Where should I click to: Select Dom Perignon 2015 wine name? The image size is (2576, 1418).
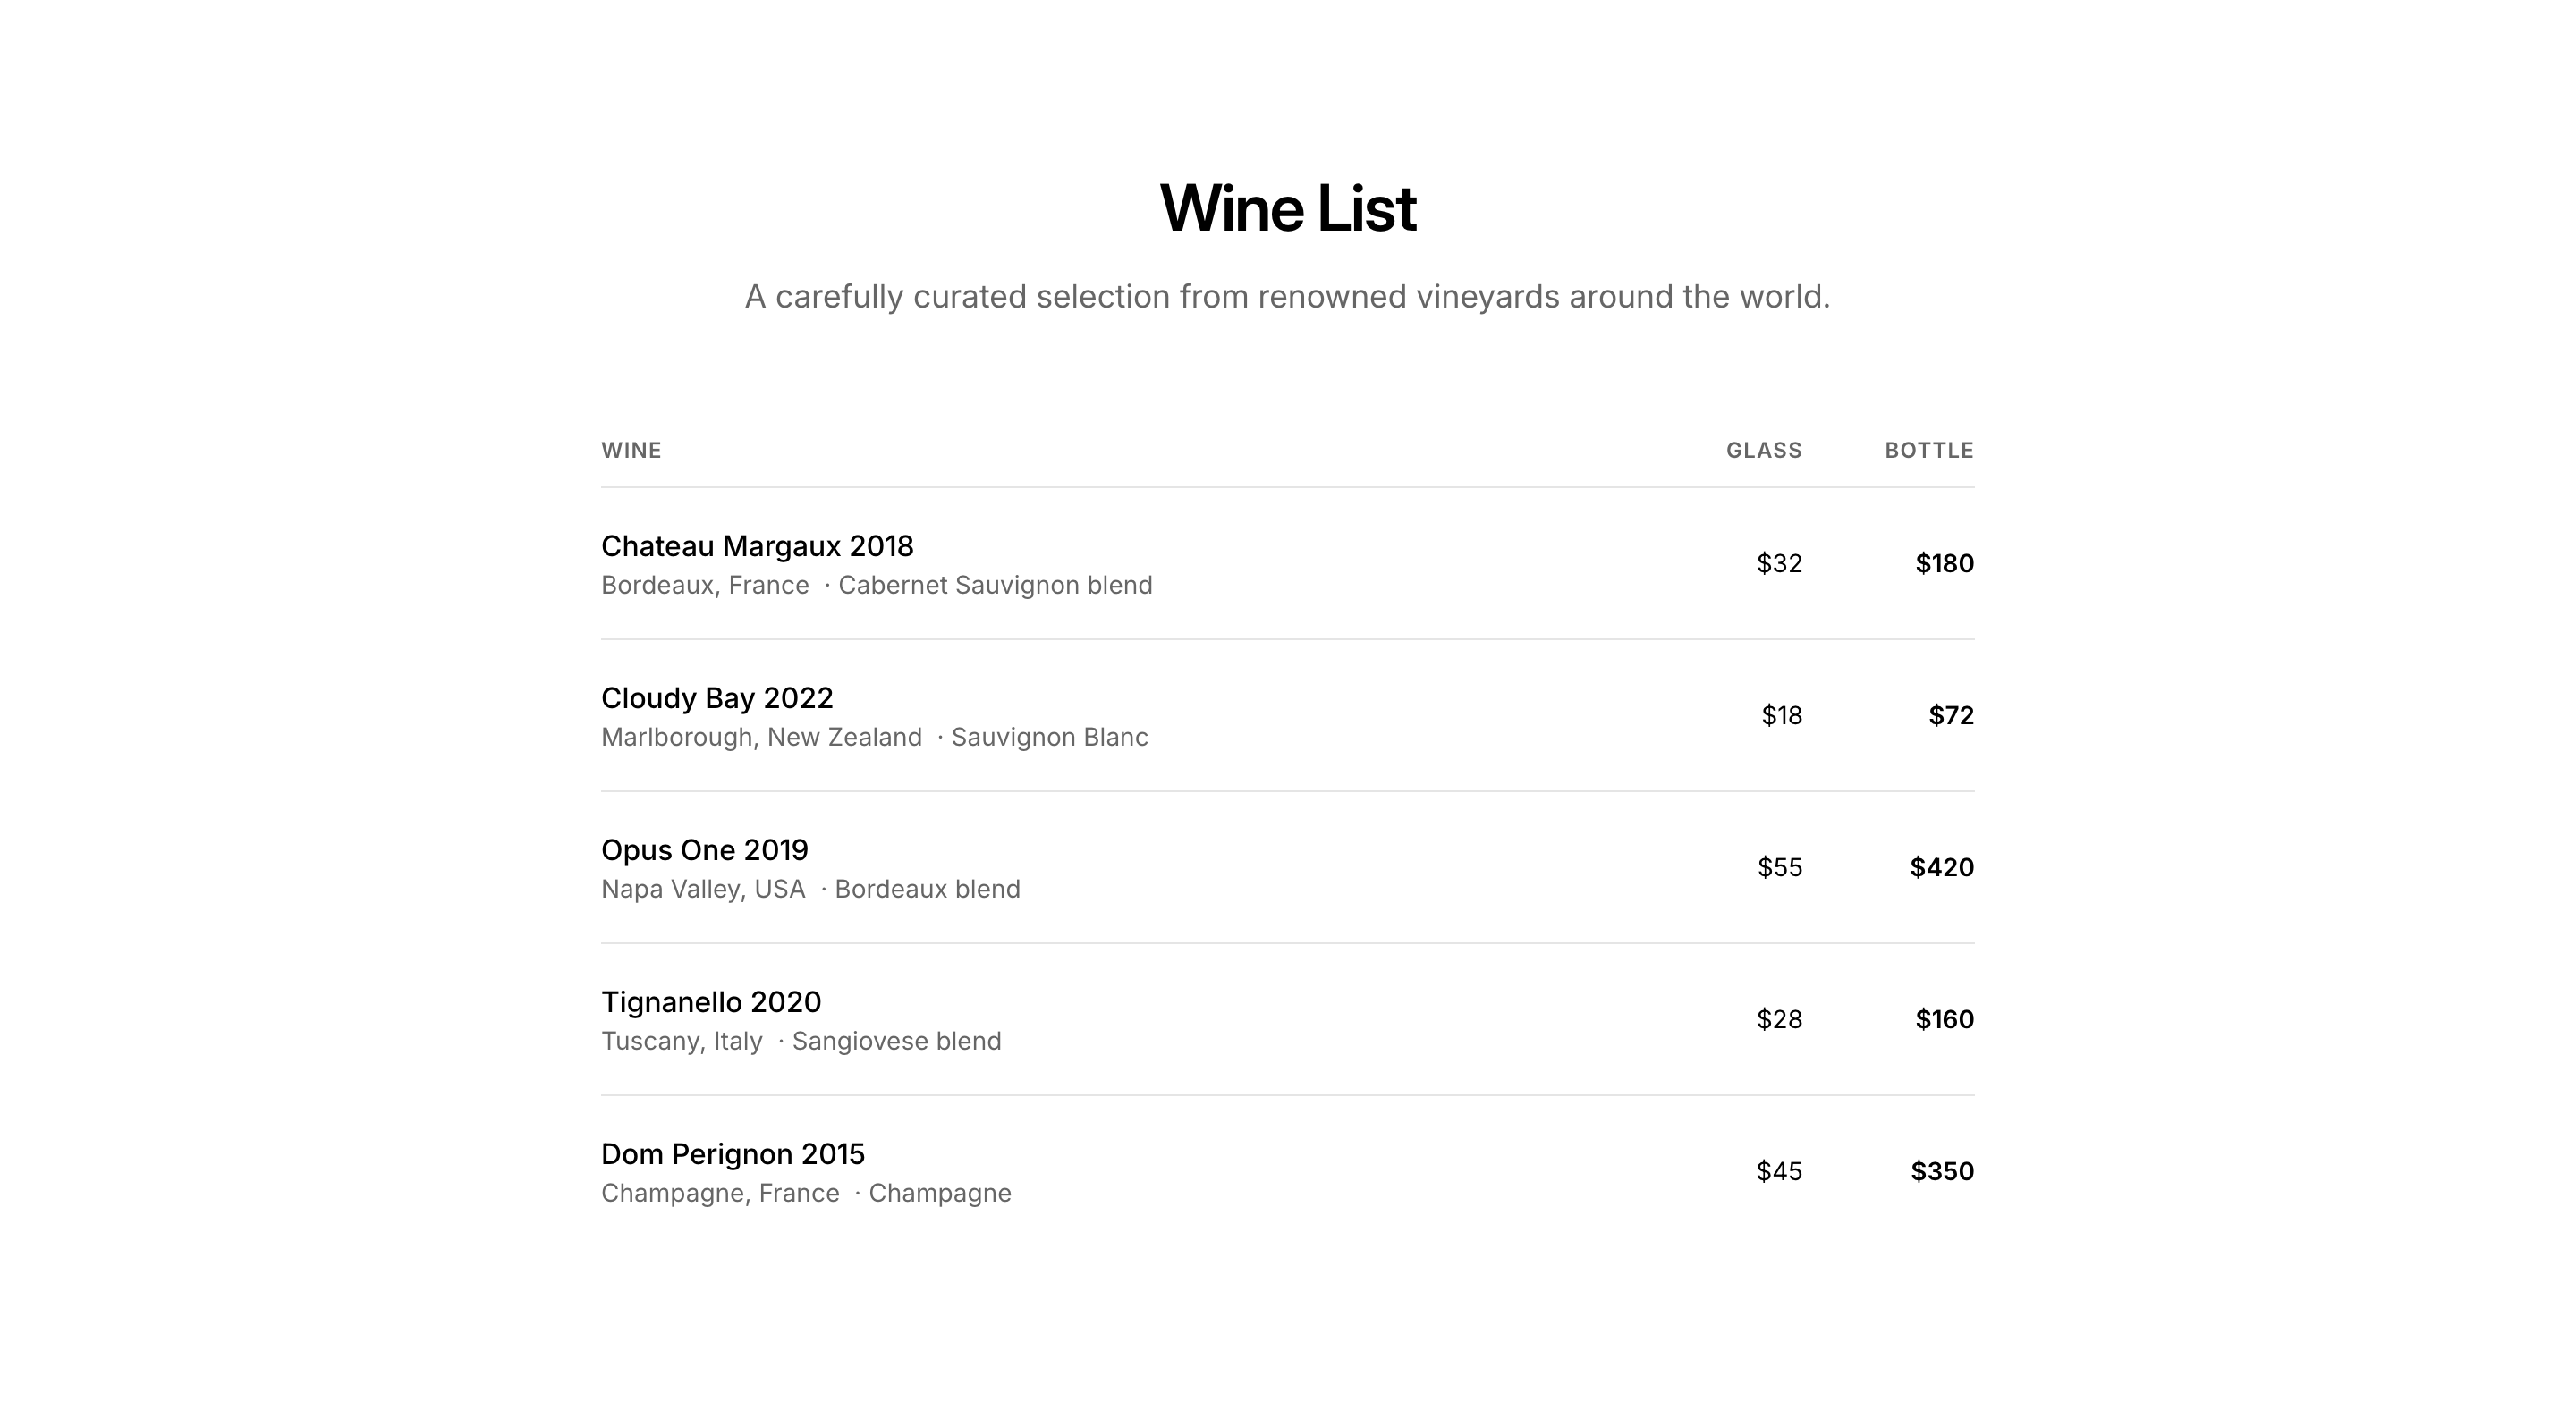(x=732, y=1154)
